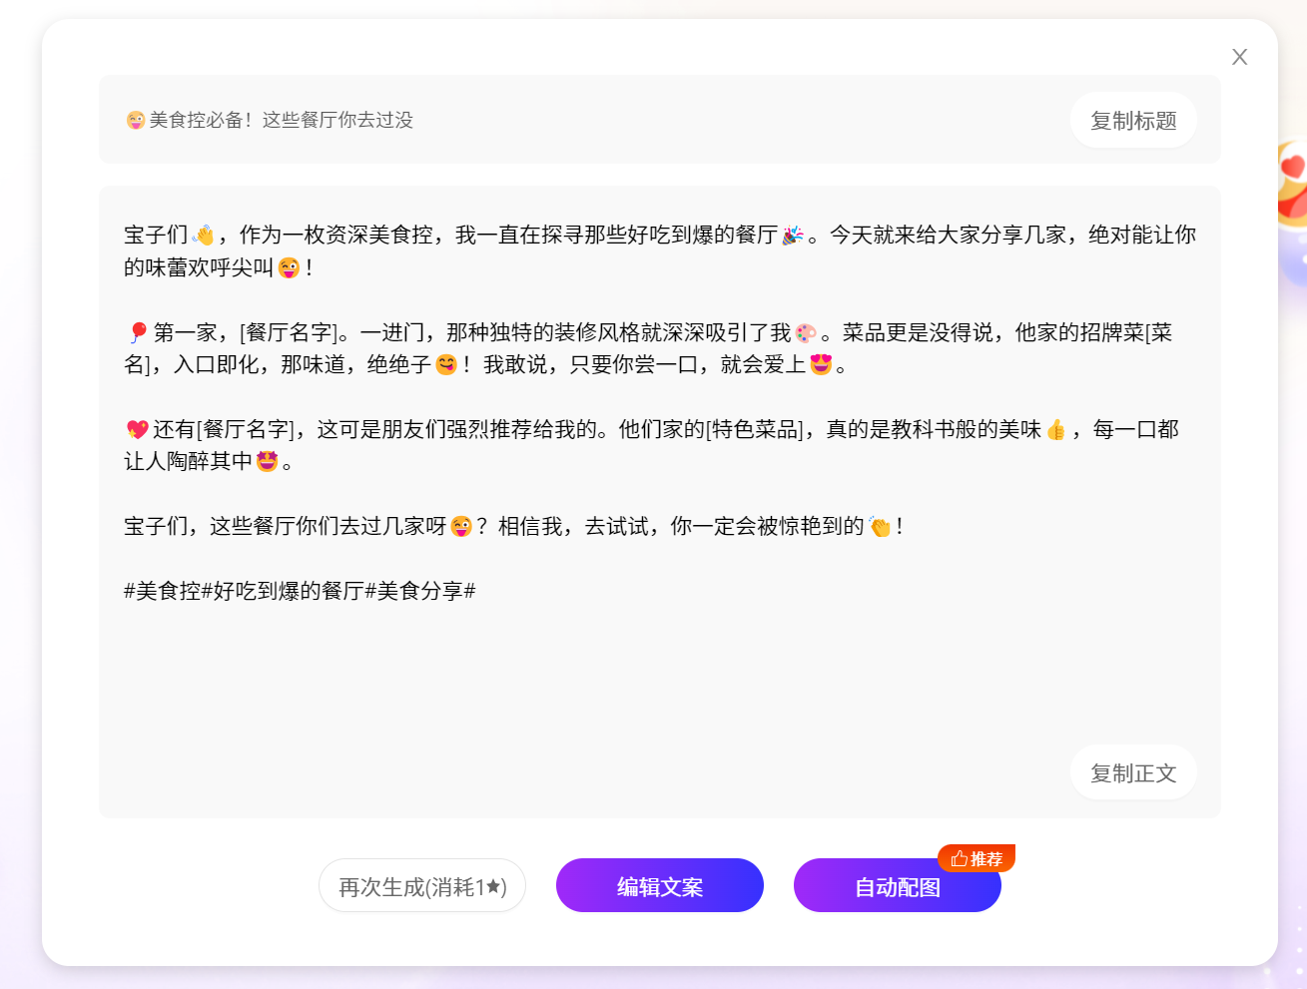
Task: Open the 编辑文案 editor
Action: click(659, 886)
